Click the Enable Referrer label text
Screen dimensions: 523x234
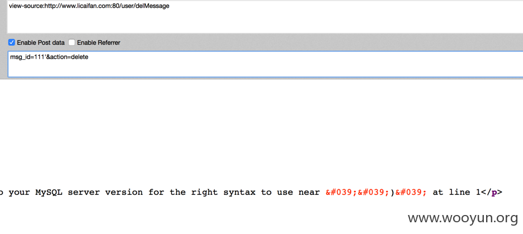[99, 42]
